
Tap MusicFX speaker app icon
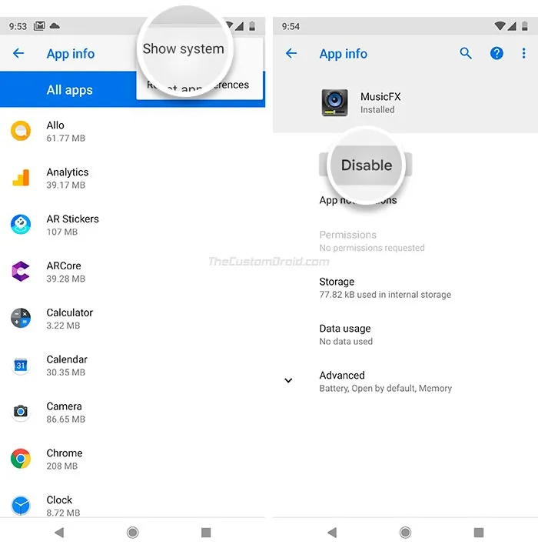click(x=334, y=102)
